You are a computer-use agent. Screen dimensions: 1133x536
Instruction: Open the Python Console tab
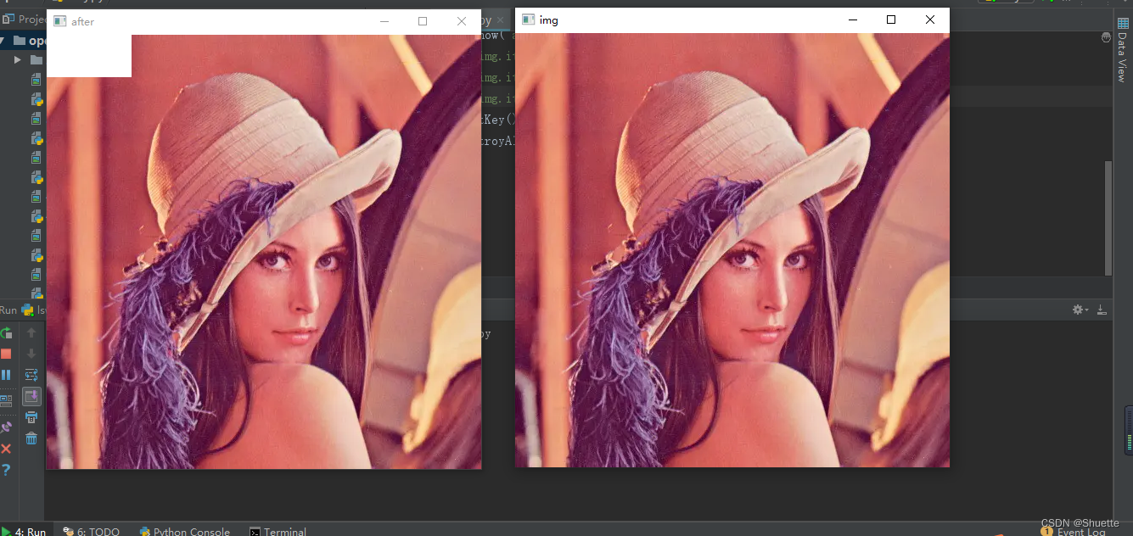(184, 532)
